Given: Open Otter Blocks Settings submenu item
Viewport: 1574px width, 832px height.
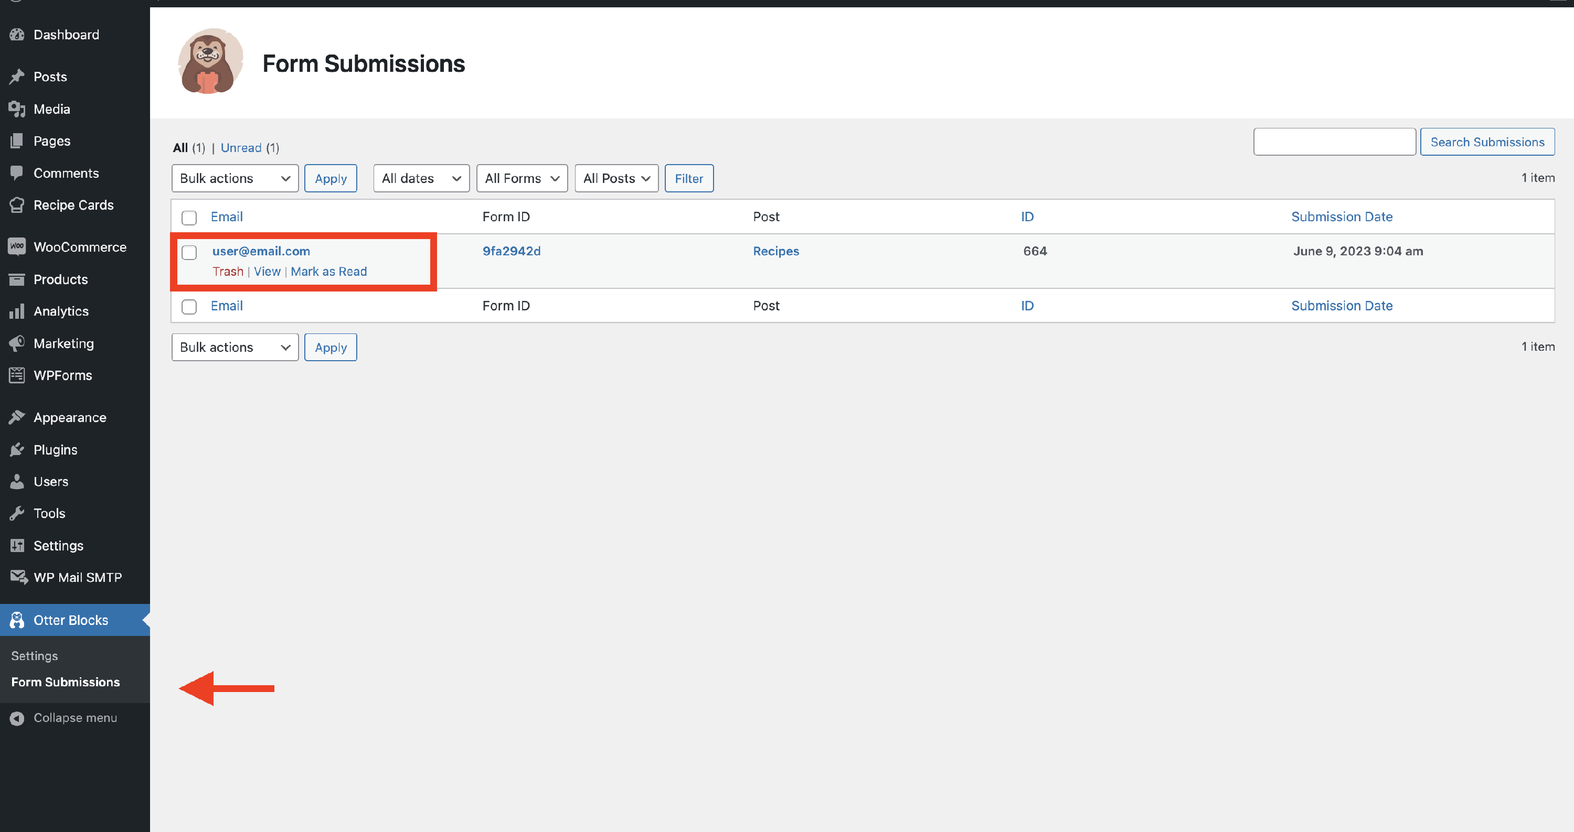Looking at the screenshot, I should 34,656.
